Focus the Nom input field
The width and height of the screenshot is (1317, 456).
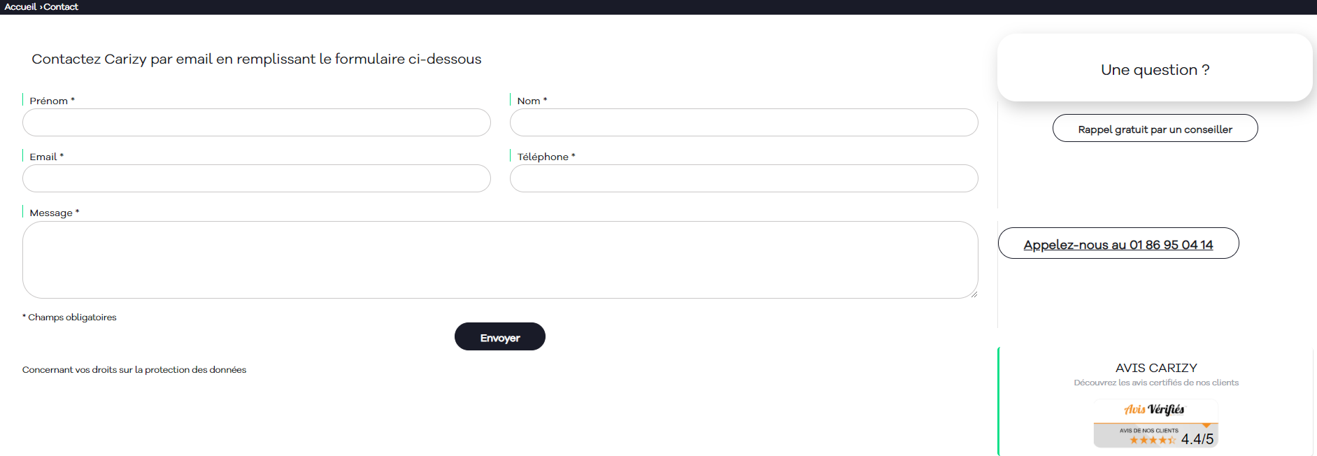click(744, 122)
